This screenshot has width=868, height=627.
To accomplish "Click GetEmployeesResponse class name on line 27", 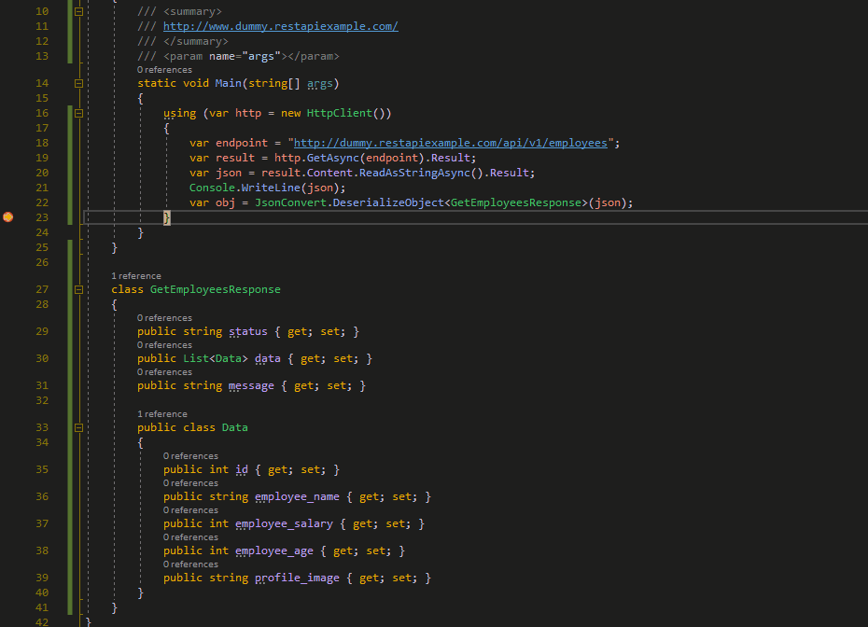I will click(x=216, y=289).
